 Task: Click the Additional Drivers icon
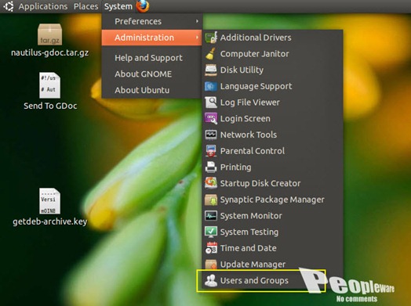coord(211,37)
